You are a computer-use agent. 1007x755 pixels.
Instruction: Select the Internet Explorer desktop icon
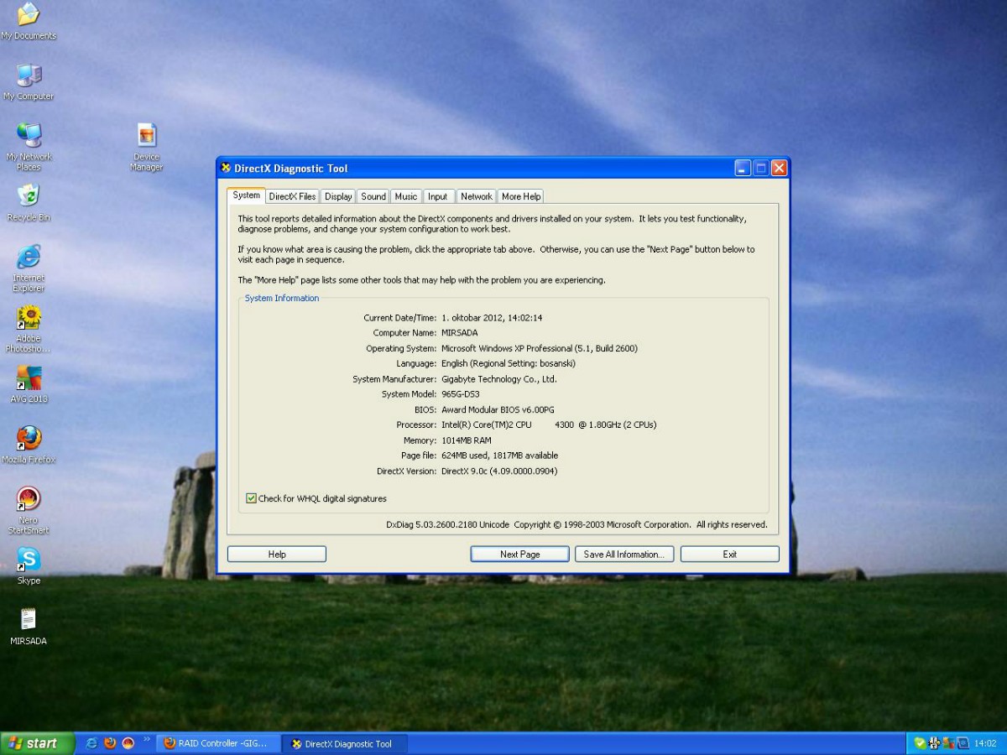pos(29,268)
